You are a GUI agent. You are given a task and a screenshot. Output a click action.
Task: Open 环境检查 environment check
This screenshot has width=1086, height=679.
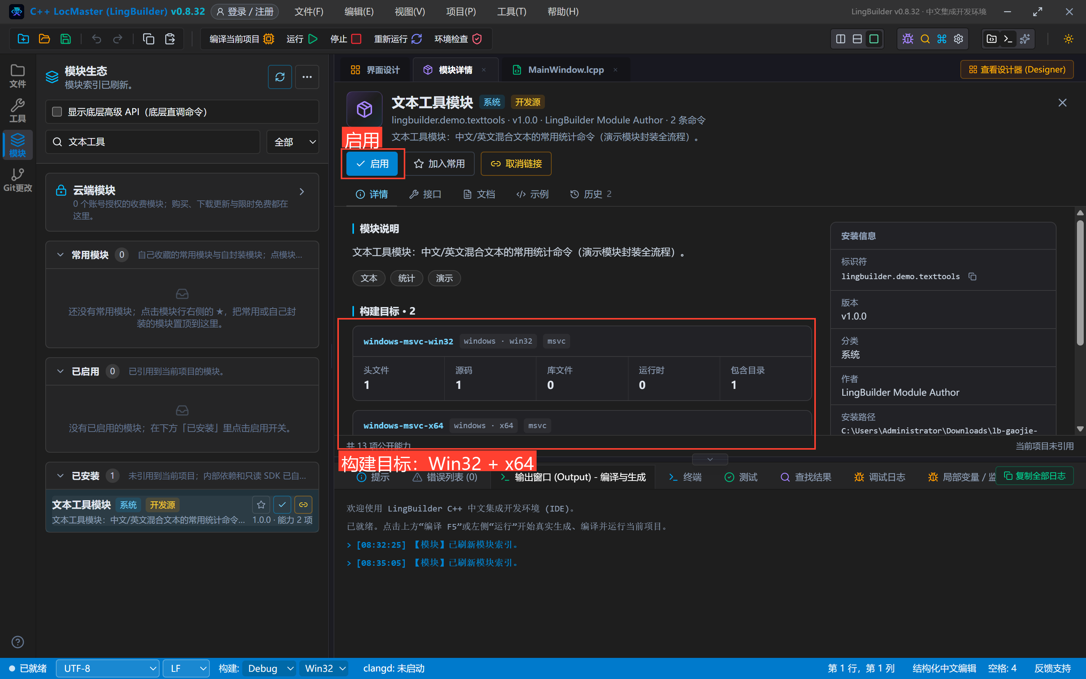coord(458,38)
